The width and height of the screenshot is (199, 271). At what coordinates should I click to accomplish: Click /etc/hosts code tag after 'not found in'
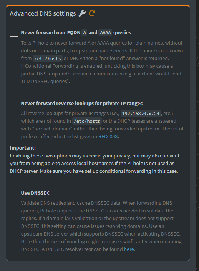tap(87, 121)
